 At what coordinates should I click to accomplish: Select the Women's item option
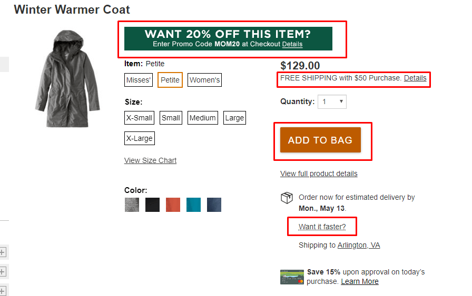tap(204, 80)
